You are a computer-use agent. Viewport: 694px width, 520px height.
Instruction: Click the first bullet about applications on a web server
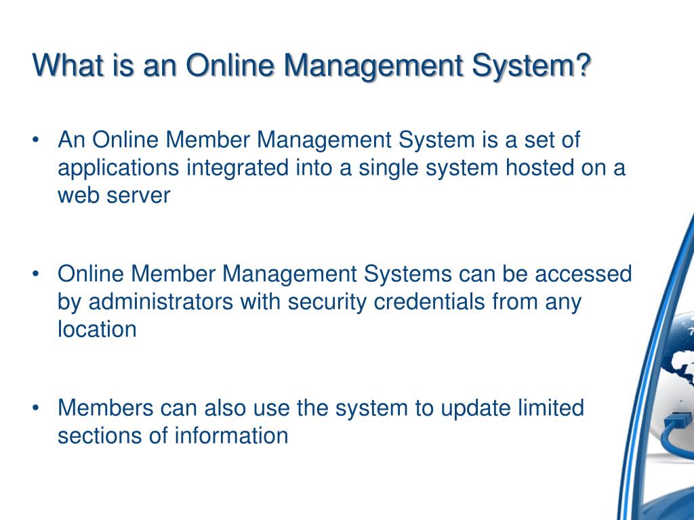(x=342, y=168)
